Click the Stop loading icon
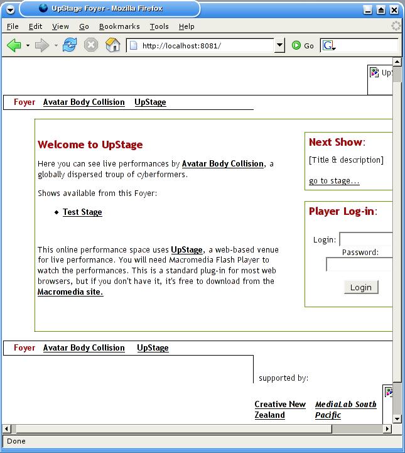405x453 pixels. pyautogui.click(x=91, y=45)
